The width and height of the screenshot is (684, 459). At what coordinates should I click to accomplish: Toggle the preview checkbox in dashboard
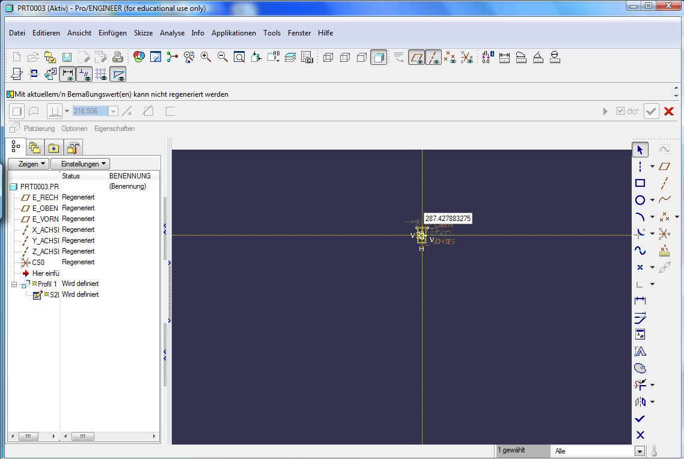[620, 111]
